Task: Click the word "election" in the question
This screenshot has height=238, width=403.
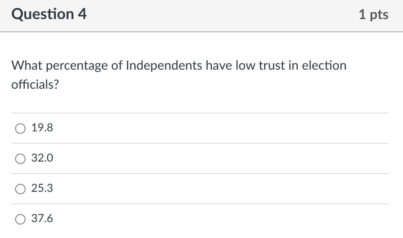Action: [x=324, y=65]
